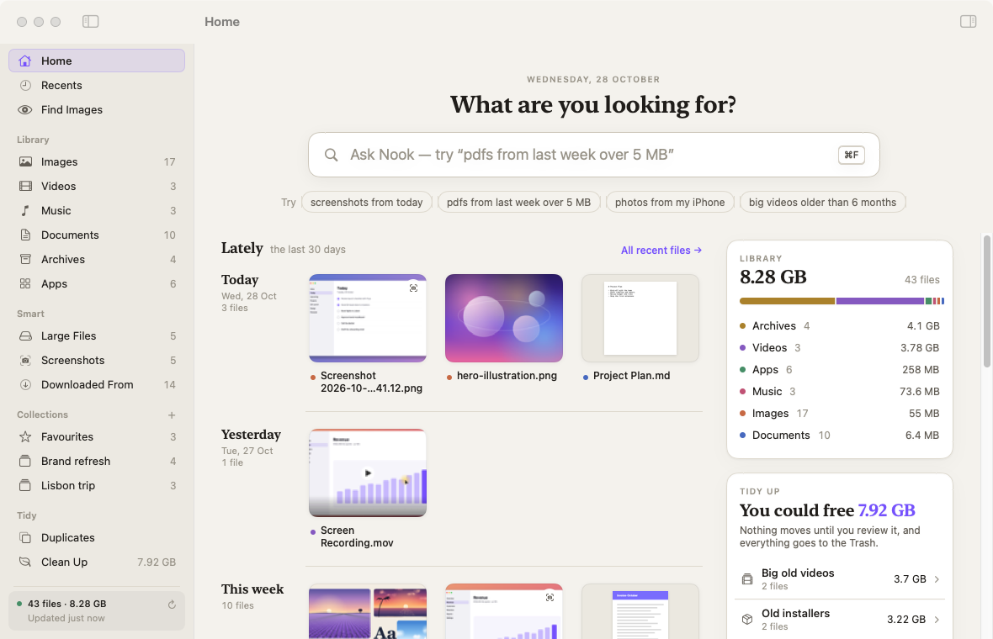Click the Favourites star icon

coord(25,436)
